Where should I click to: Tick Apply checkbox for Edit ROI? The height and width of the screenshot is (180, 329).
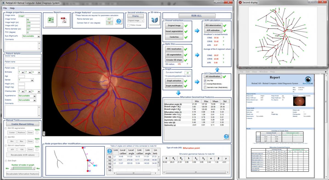(x=37, y=141)
